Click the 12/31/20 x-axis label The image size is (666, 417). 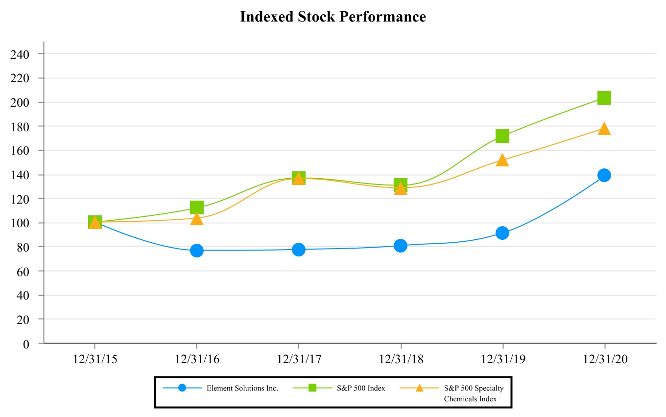pyautogui.click(x=604, y=359)
